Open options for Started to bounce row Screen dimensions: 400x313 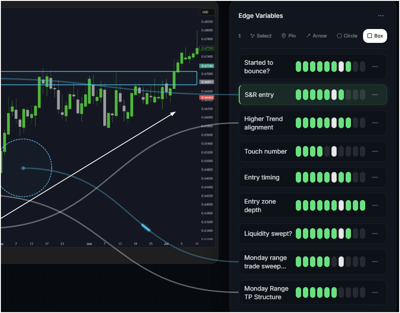(375, 67)
